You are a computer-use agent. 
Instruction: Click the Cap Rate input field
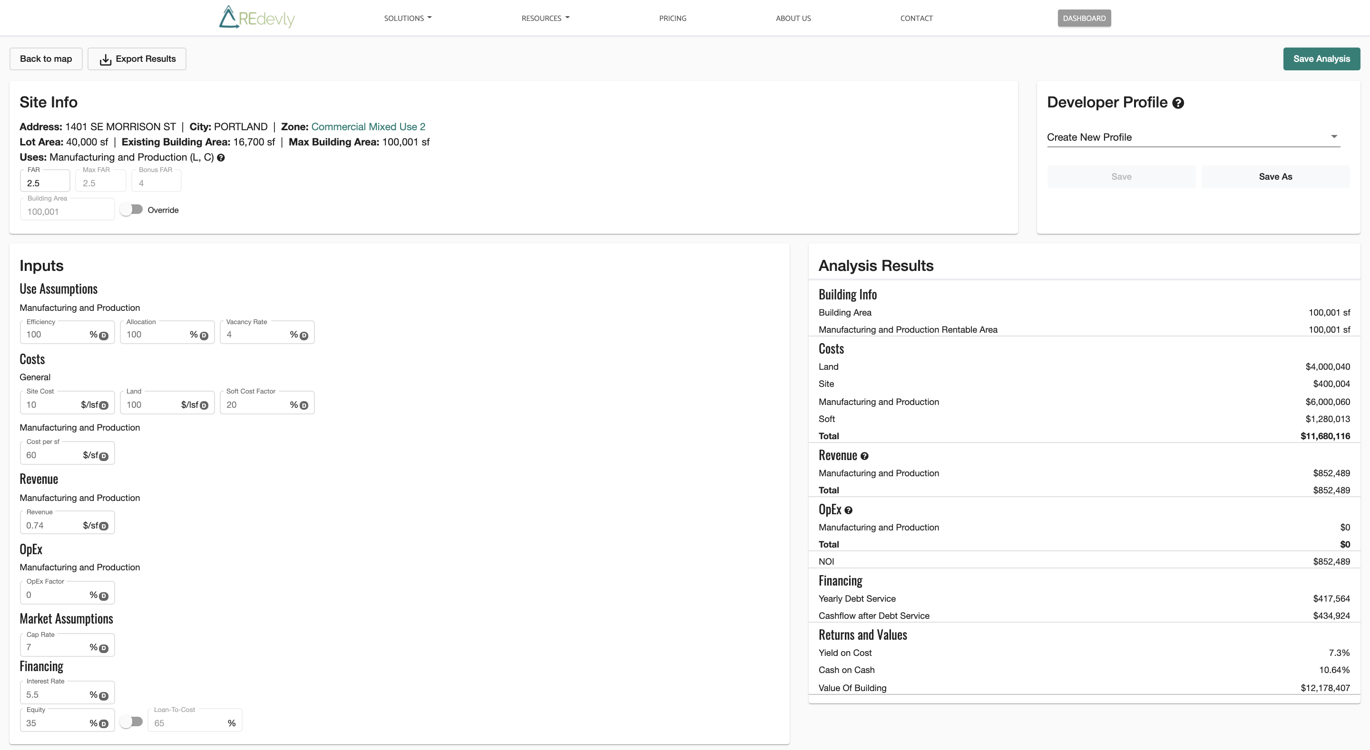point(67,645)
